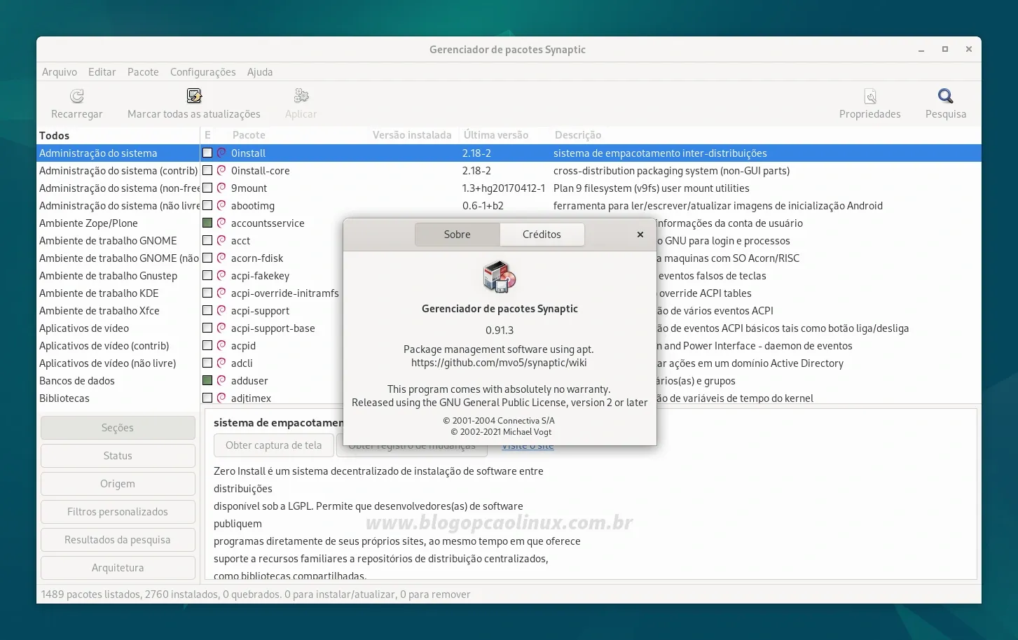The image size is (1018, 640).
Task: Toggle status checkbox for acpid
Action: 207,345
